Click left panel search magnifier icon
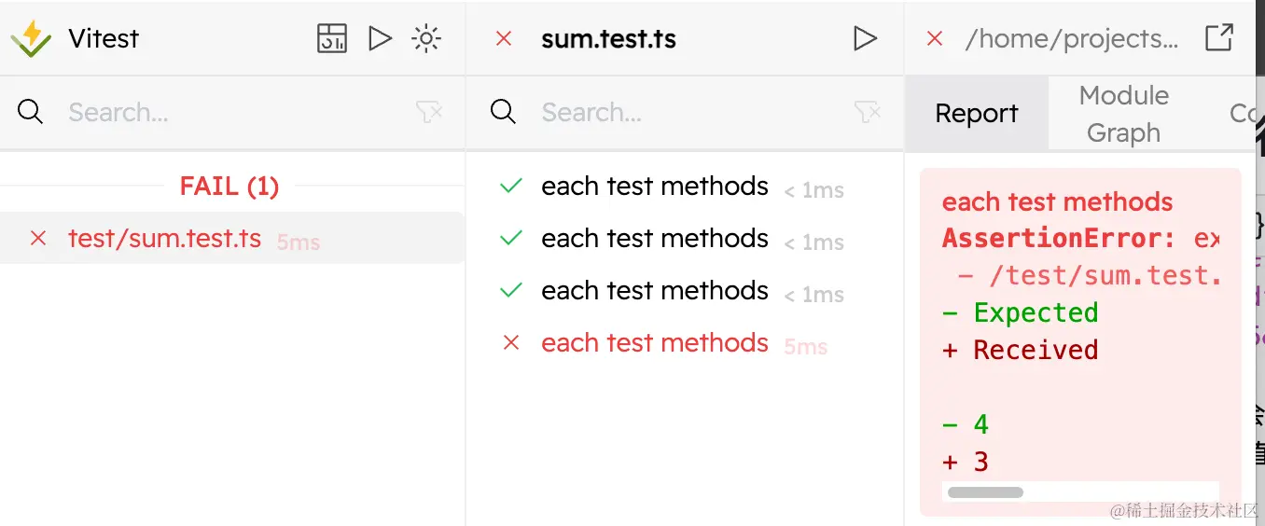 [x=31, y=113]
